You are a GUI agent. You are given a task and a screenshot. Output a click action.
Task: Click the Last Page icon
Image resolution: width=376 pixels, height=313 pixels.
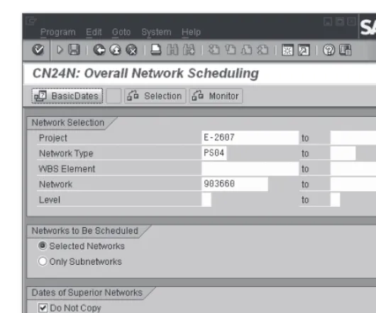[262, 50]
